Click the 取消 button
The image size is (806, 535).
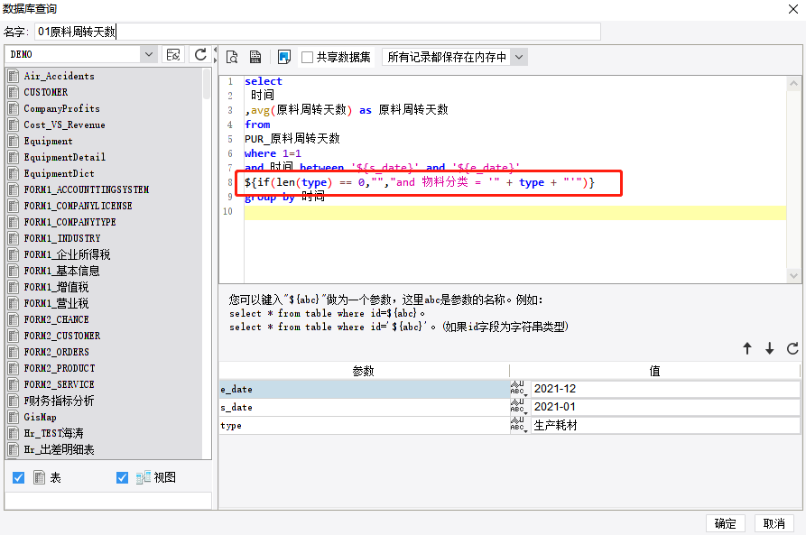pyautogui.click(x=774, y=523)
